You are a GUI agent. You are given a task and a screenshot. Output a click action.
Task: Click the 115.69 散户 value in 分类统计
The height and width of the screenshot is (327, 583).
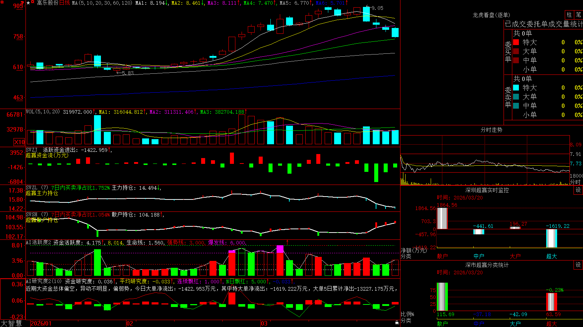click(446, 314)
